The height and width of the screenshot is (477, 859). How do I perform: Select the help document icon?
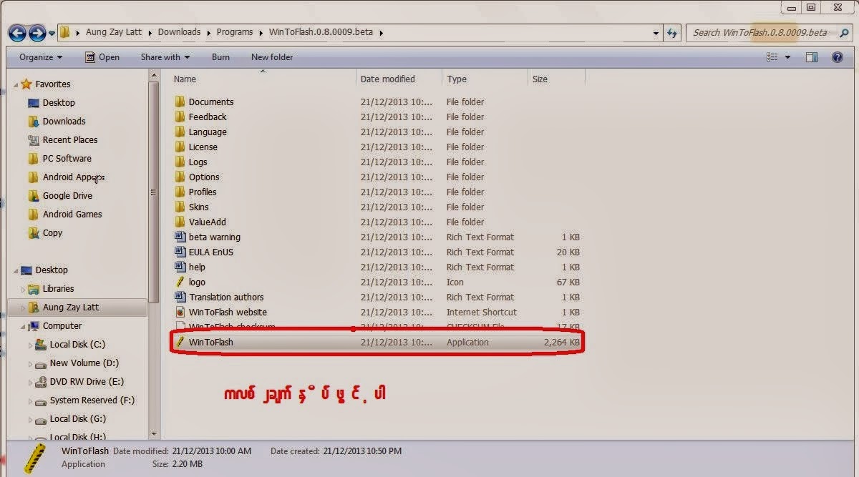tap(180, 267)
